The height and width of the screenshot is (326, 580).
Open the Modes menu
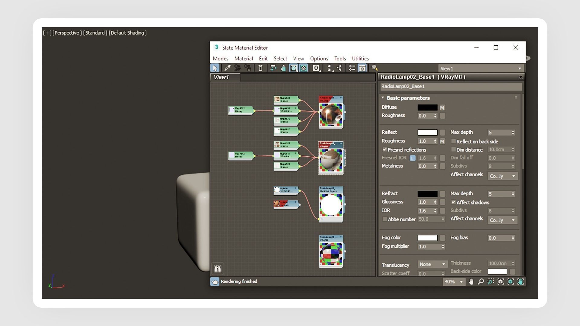pos(221,59)
